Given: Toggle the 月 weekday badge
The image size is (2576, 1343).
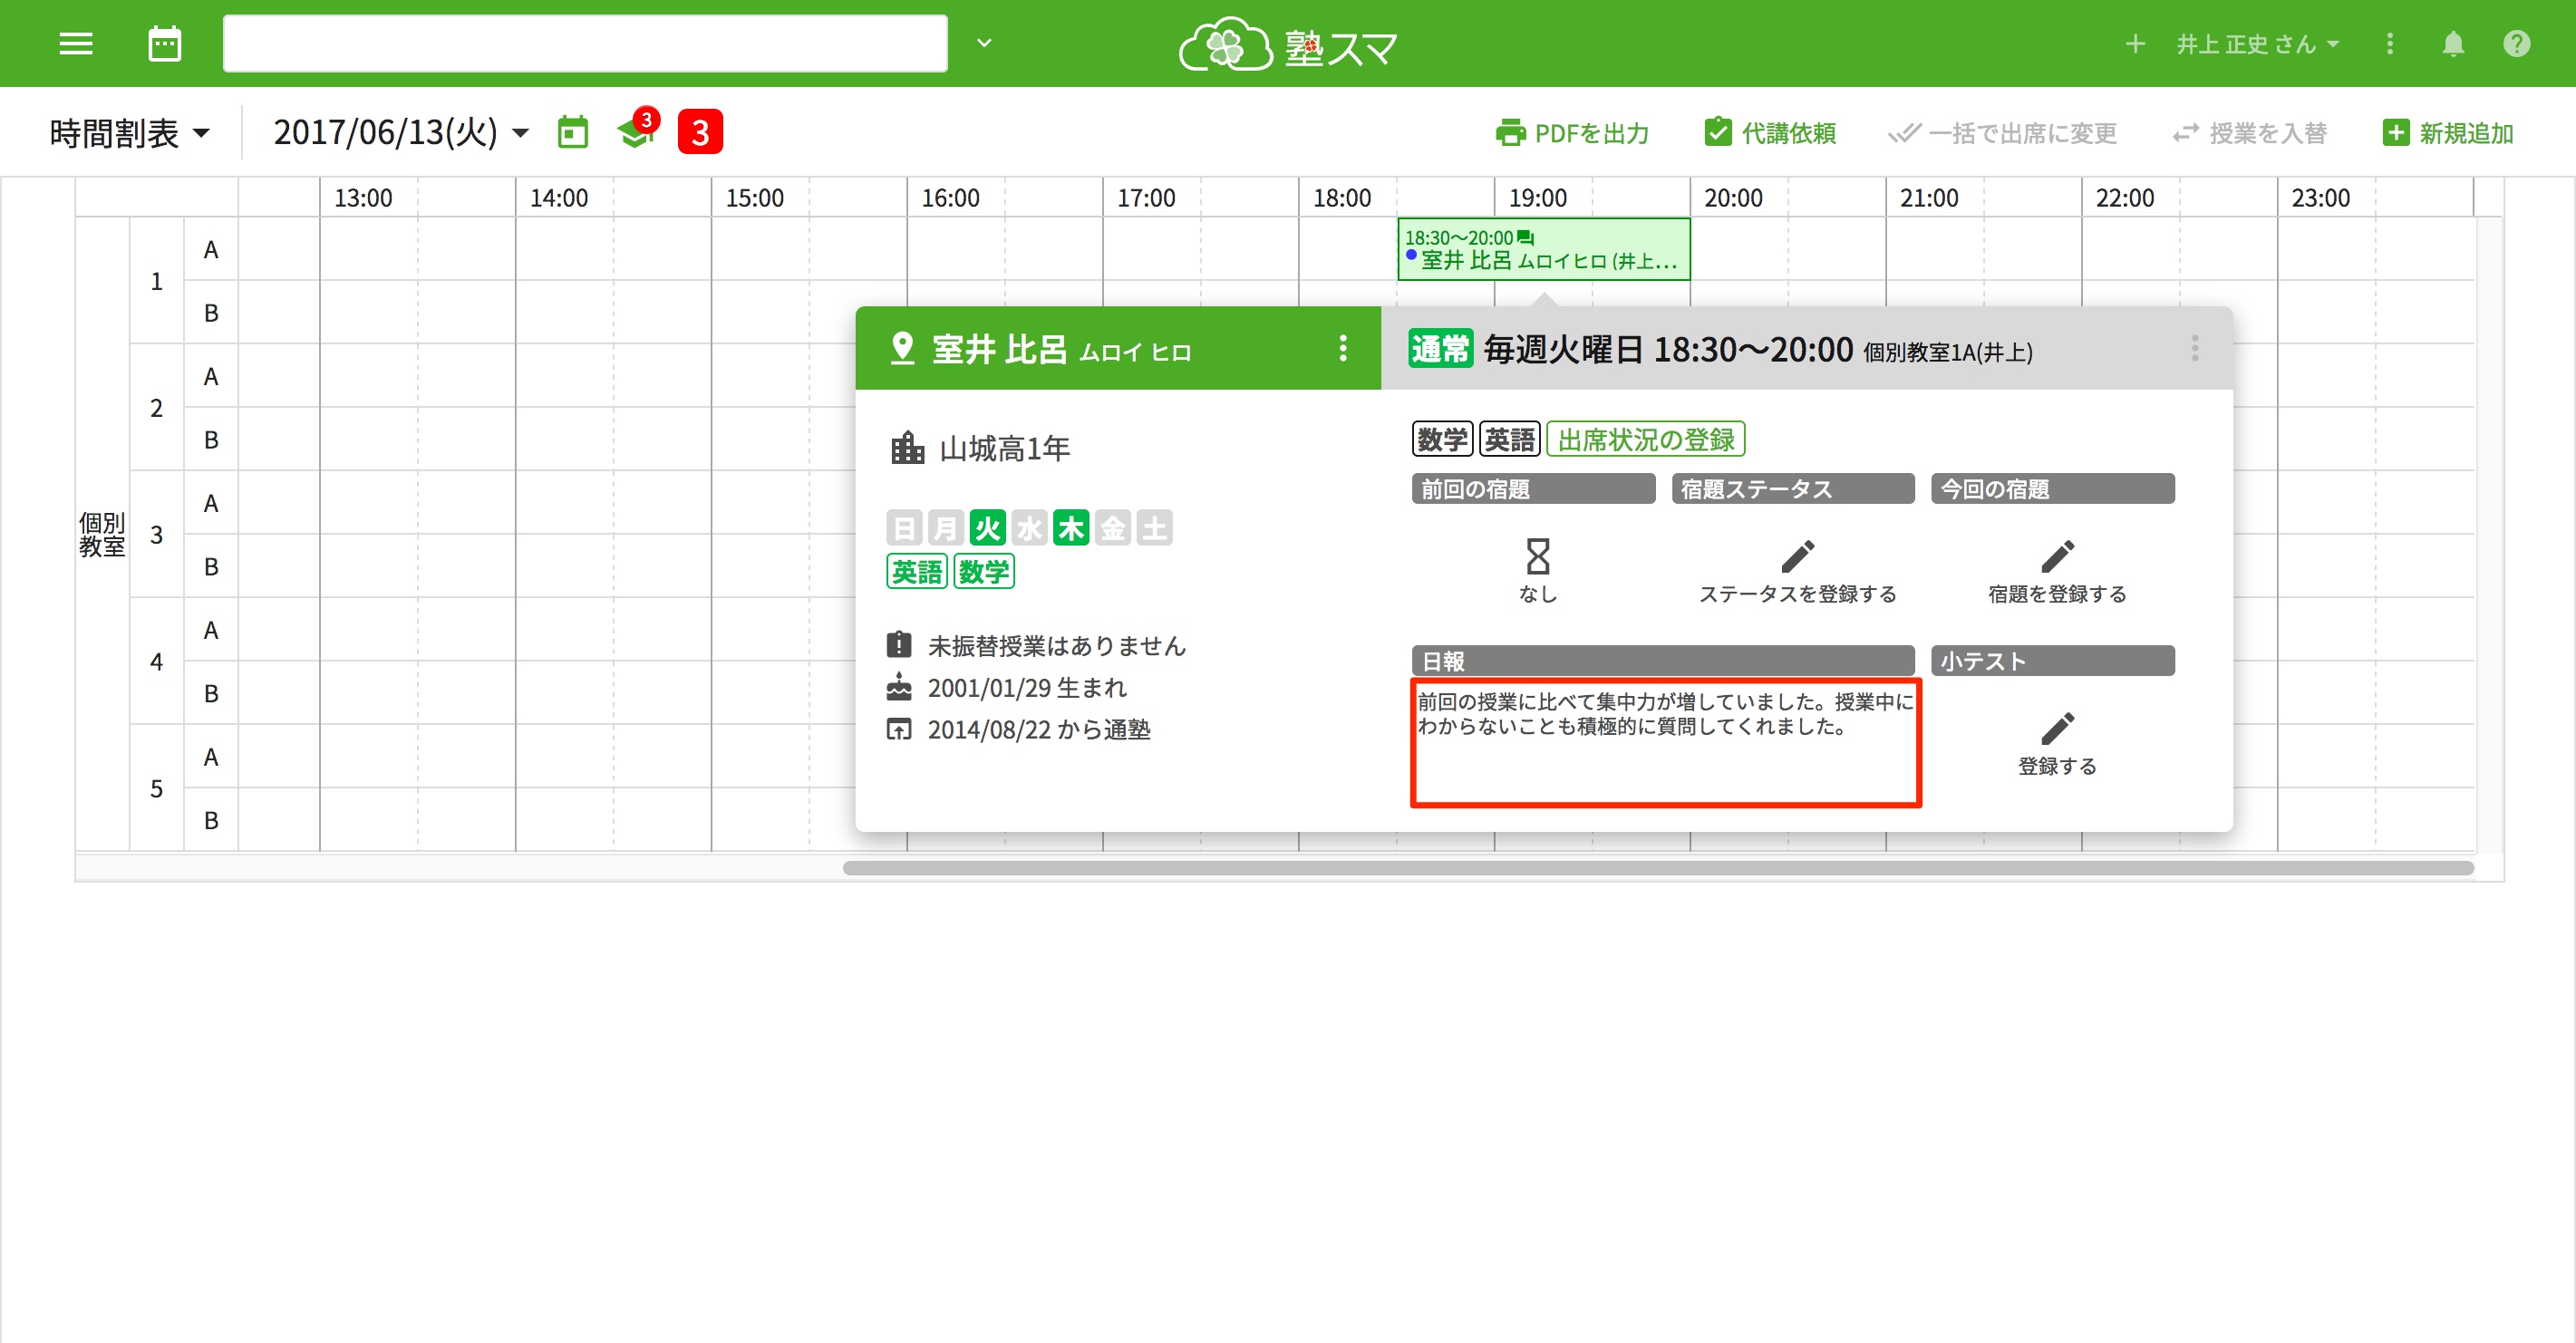Looking at the screenshot, I should click(x=945, y=527).
